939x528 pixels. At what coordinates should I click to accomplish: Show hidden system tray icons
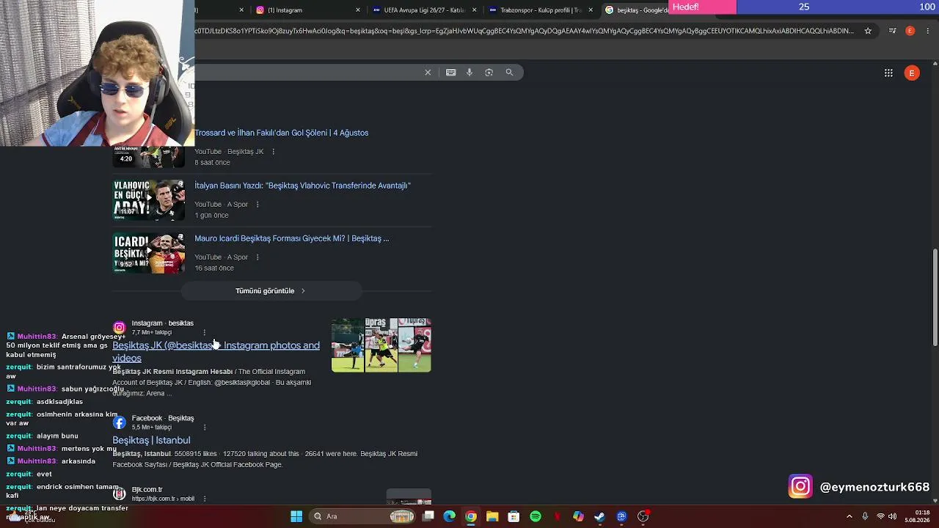coord(850,516)
